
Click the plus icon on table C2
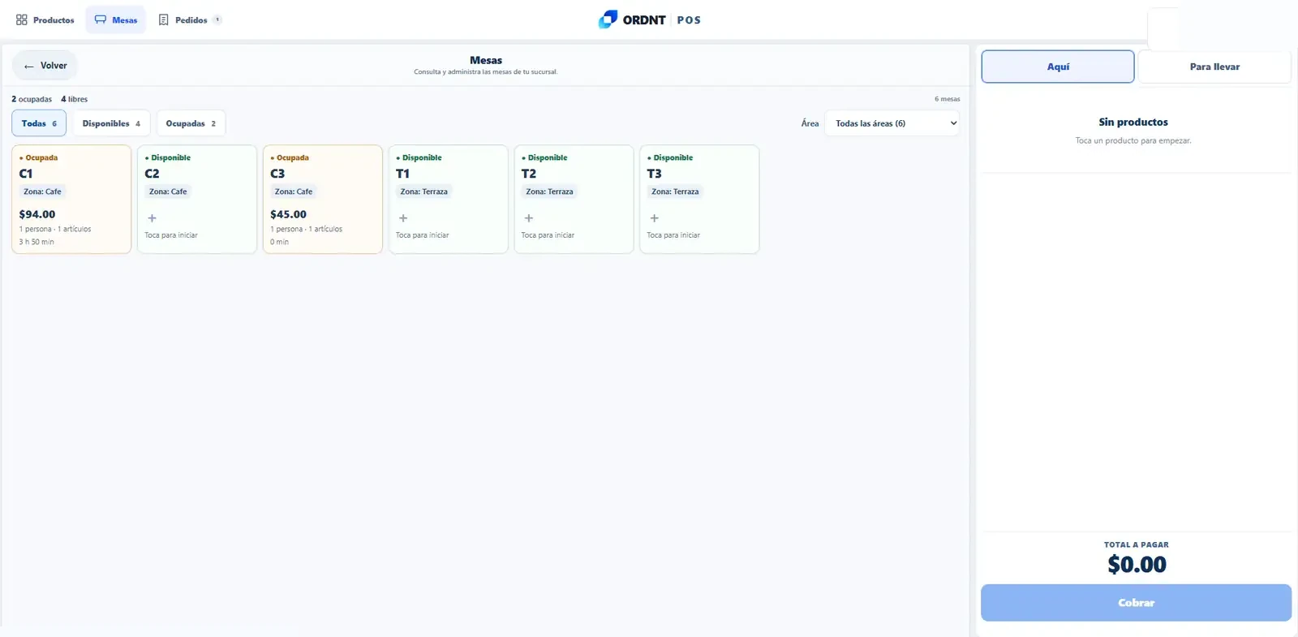[152, 218]
